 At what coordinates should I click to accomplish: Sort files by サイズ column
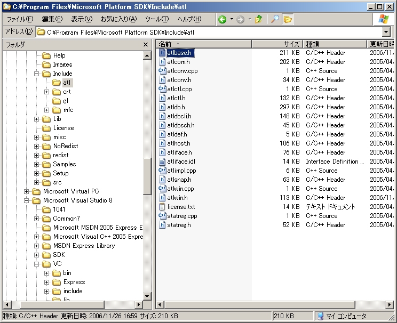tap(277, 44)
